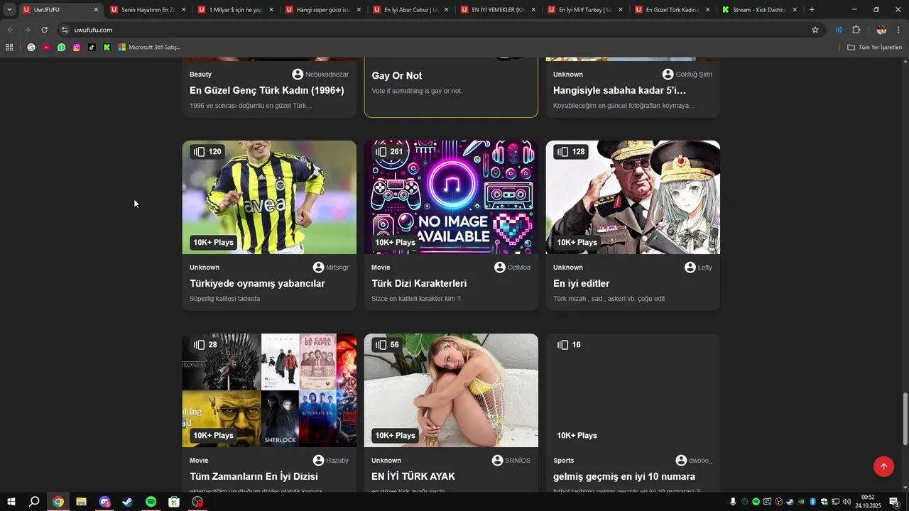Open author Hazuby profile
The width and height of the screenshot is (909, 511).
pos(331,461)
